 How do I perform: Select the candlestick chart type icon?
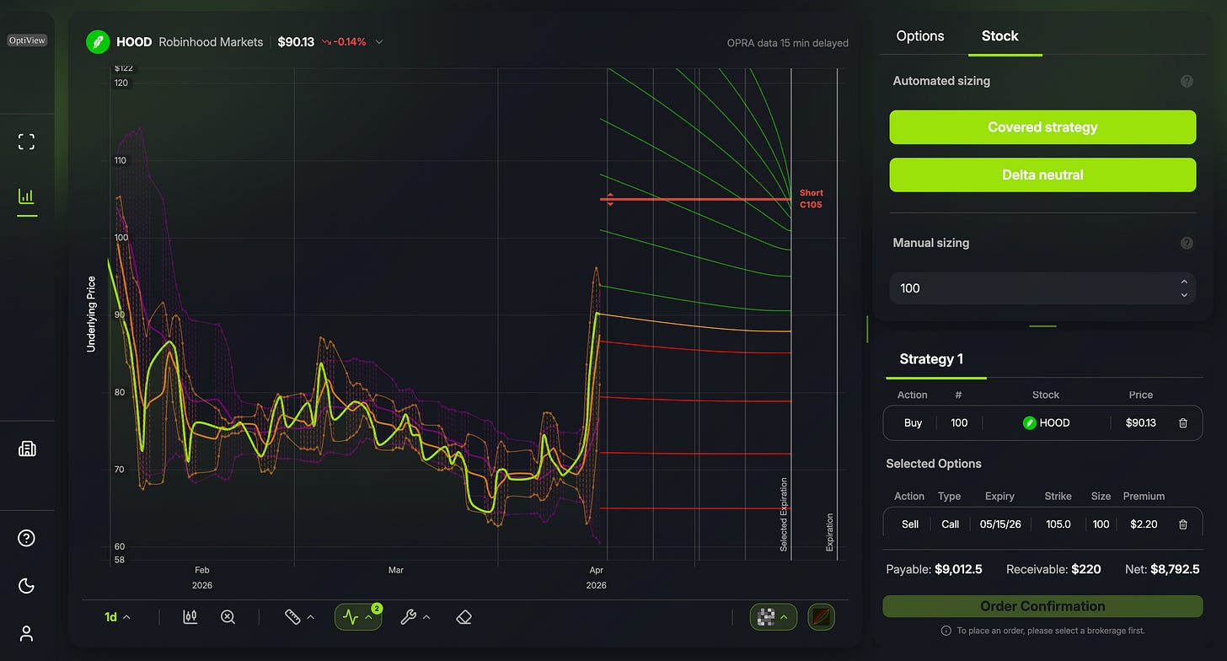[x=190, y=617]
